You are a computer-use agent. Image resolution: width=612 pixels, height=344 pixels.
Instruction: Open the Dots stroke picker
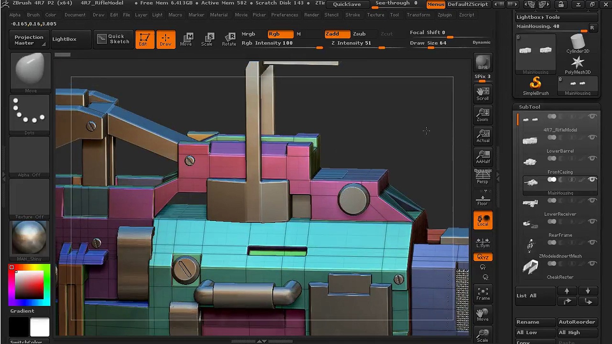[x=29, y=115]
